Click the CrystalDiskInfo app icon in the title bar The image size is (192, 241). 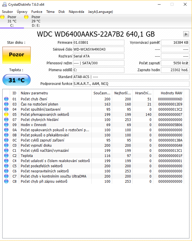pyautogui.click(x=5, y=5)
